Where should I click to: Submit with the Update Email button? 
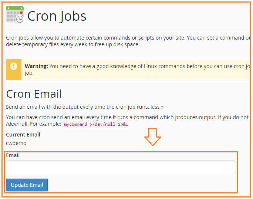[x=27, y=185]
